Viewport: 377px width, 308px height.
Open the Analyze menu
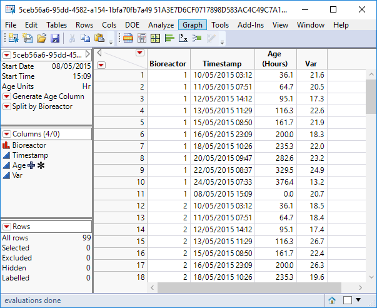[x=161, y=24]
